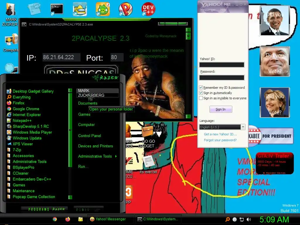Open the Angry Birds pig desktop shortcut
The image size is (300, 225).
point(103,9)
